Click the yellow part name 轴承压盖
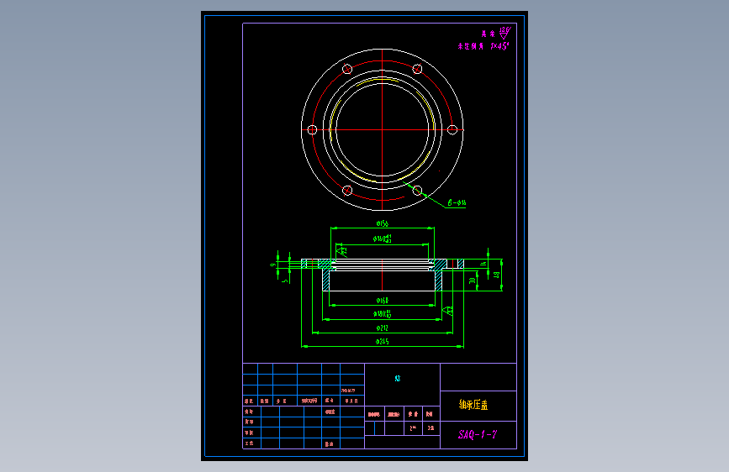 point(473,405)
